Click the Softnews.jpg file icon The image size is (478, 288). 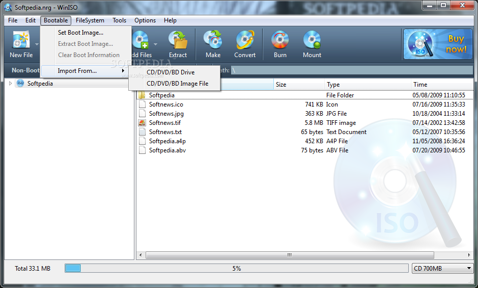tap(142, 114)
